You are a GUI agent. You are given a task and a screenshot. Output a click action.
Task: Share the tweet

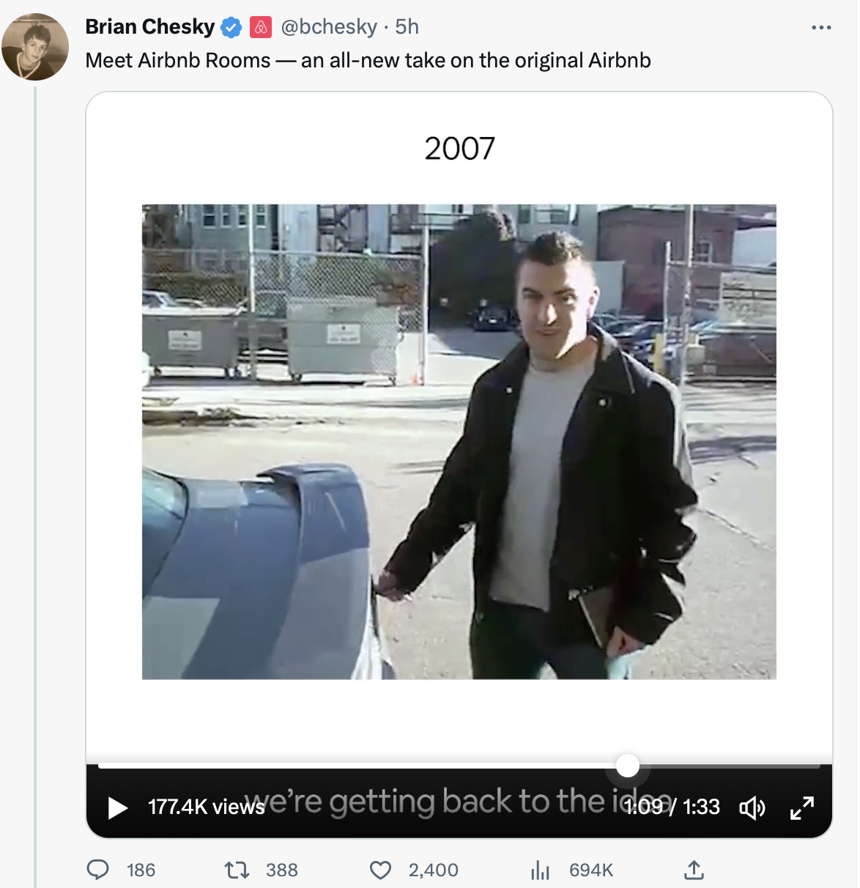693,870
